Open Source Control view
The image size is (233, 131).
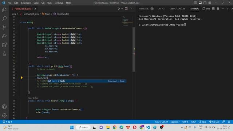point(4,27)
